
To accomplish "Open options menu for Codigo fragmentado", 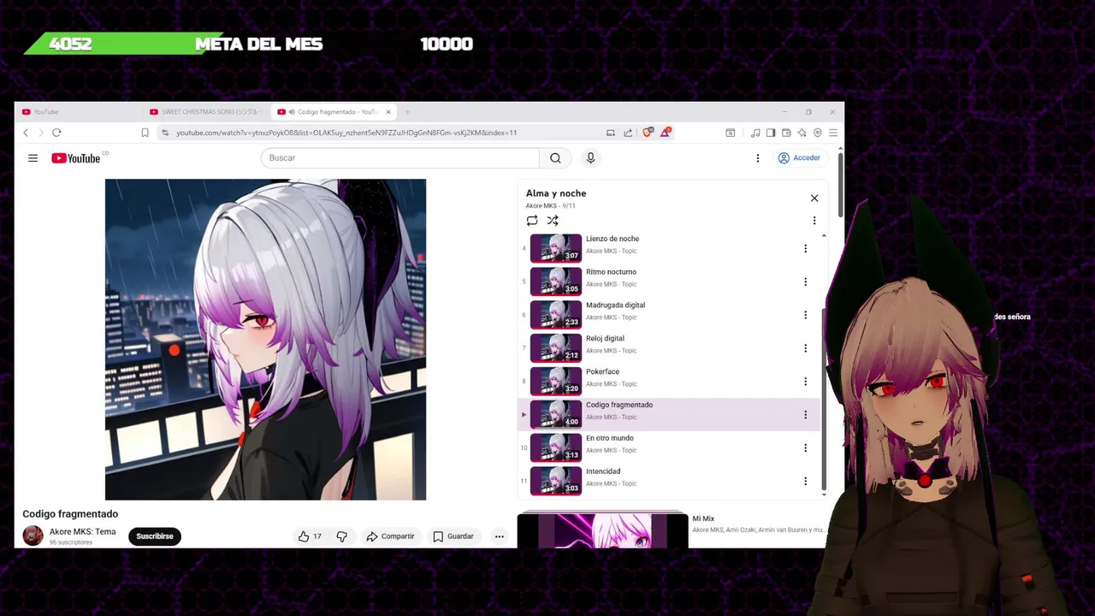I will point(805,415).
